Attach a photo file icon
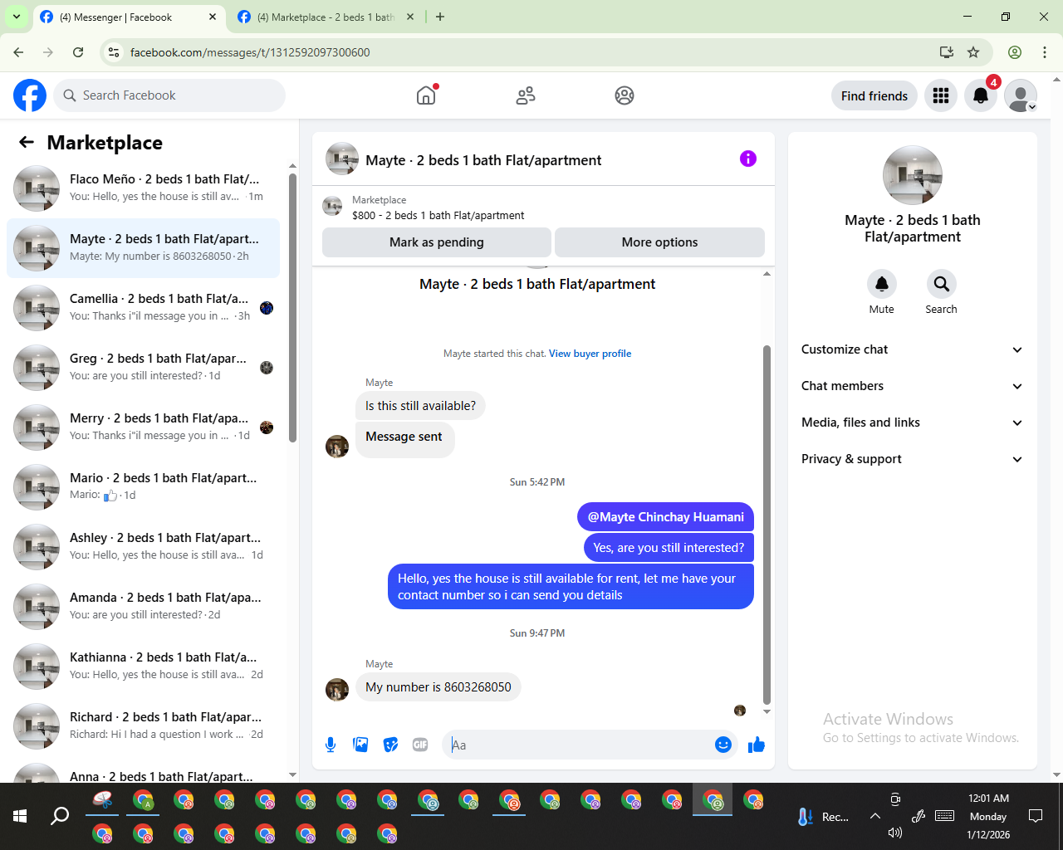This screenshot has width=1063, height=850. (x=360, y=745)
